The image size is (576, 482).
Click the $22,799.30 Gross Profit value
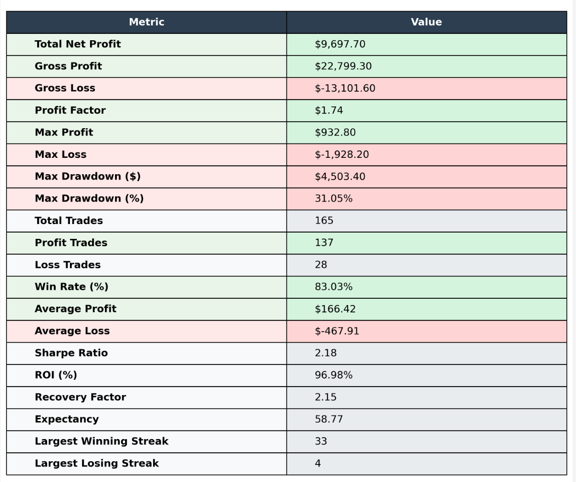coord(343,66)
